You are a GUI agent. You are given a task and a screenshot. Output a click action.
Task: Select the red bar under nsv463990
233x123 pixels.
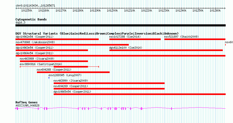pos(109,83)
